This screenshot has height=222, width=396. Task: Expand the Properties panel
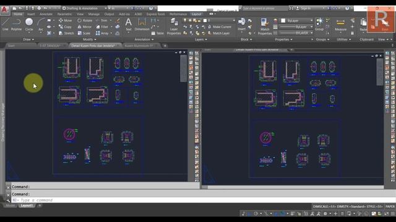pos(283,39)
